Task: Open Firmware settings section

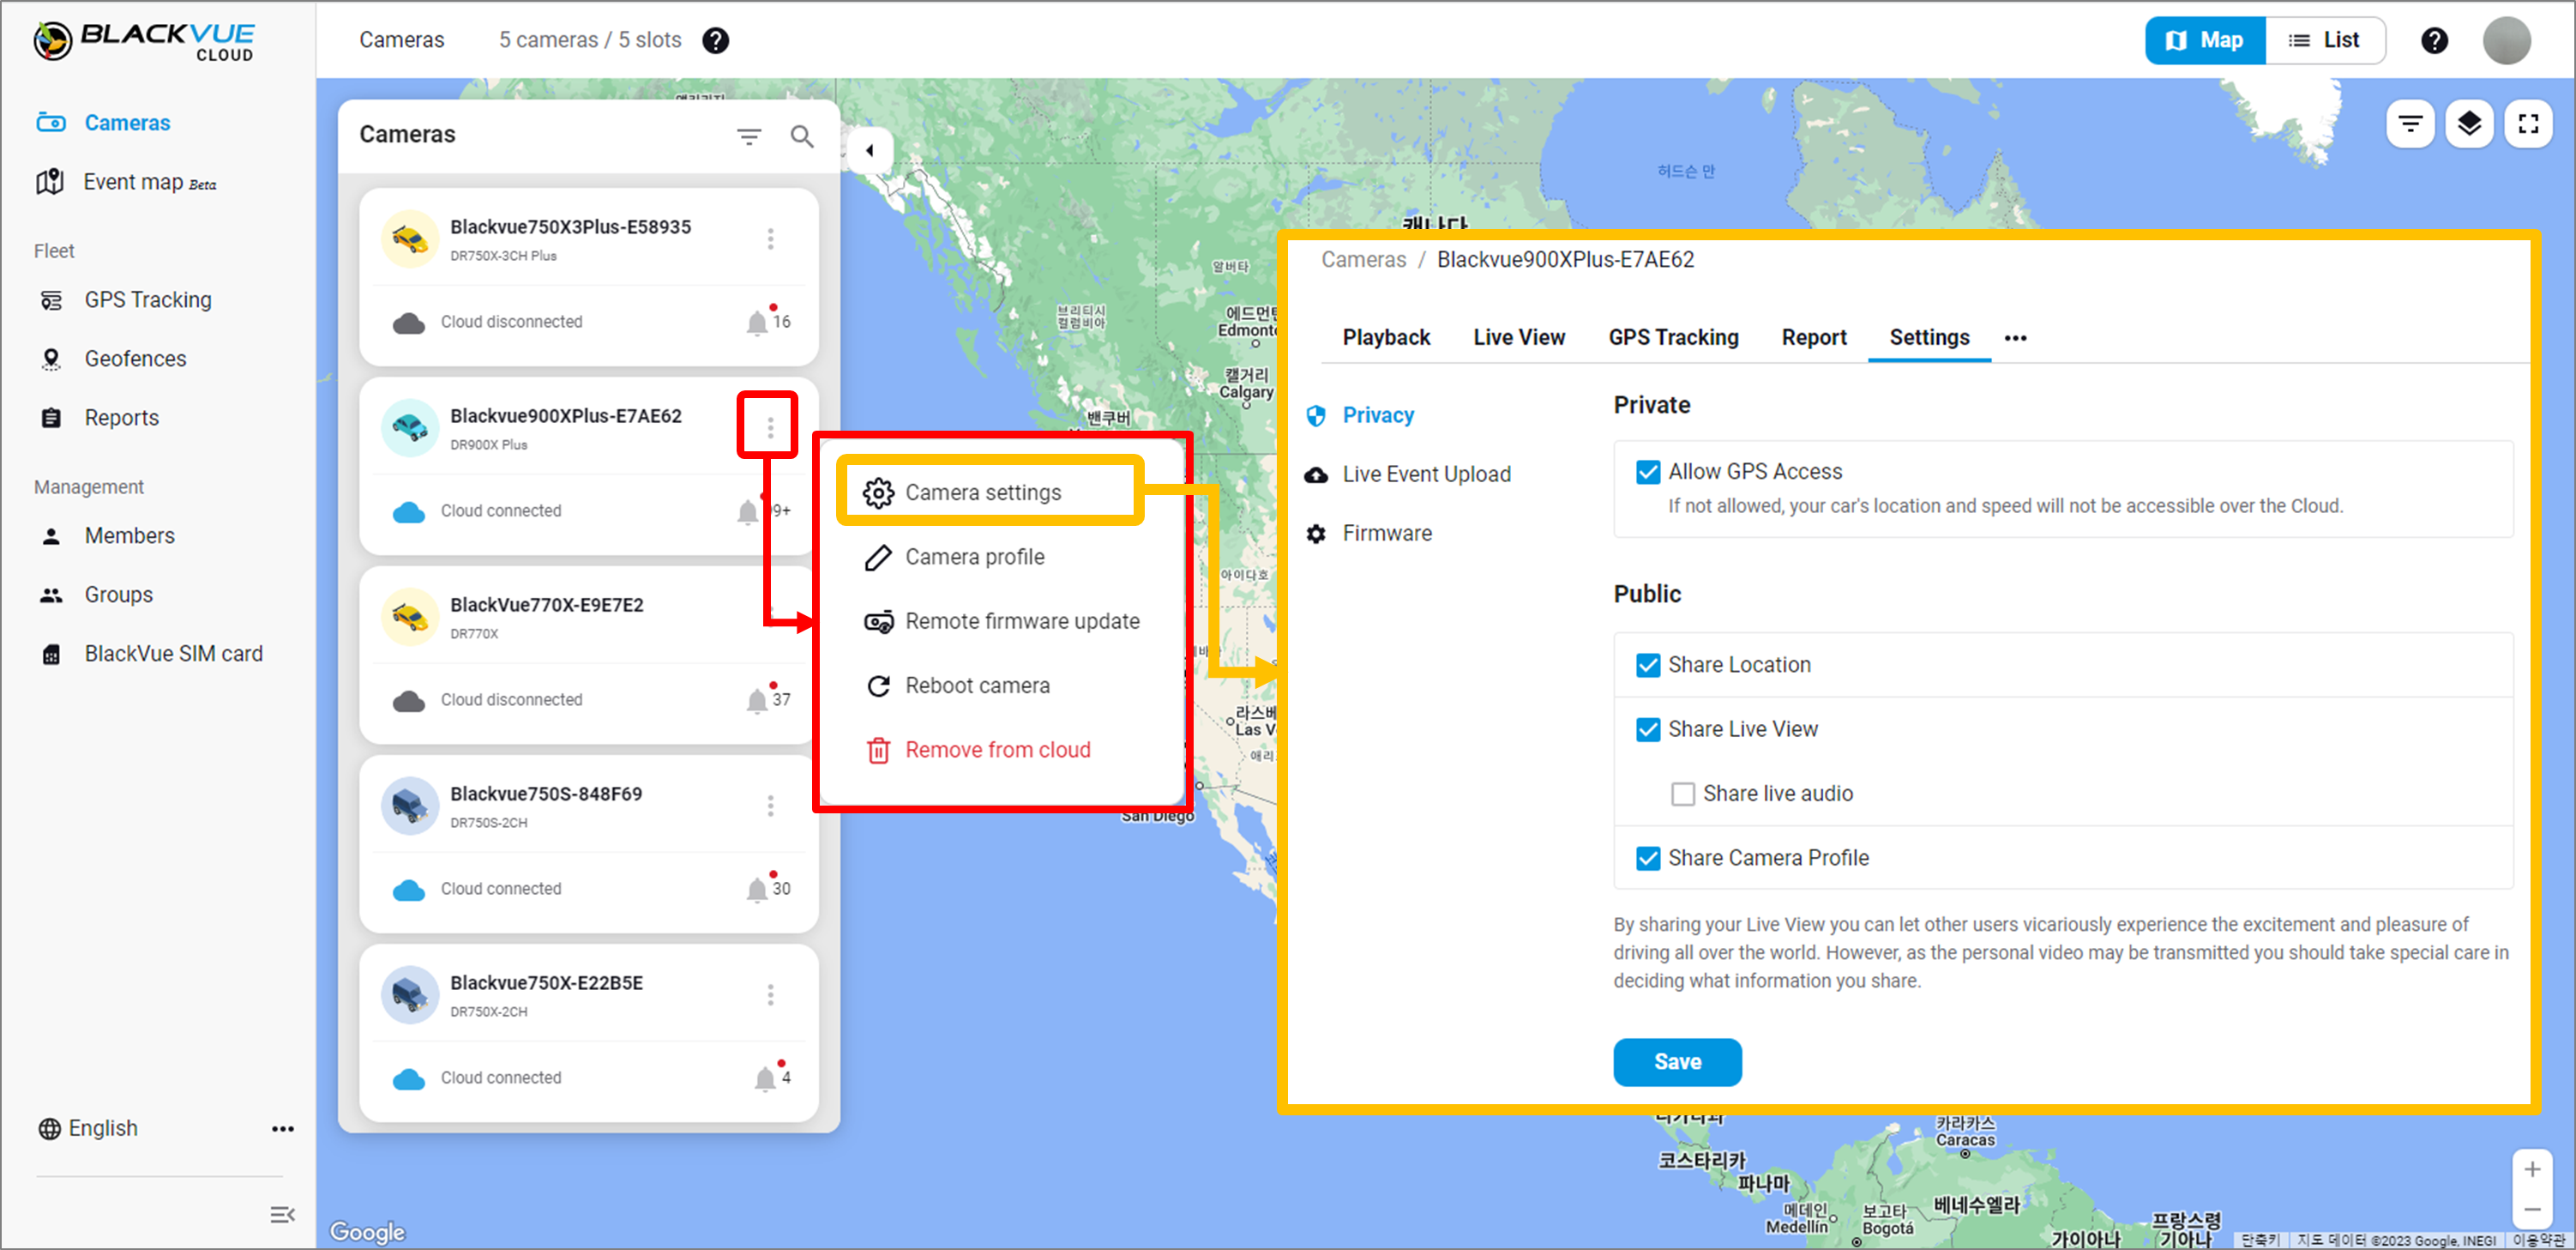Action: [x=1368, y=533]
